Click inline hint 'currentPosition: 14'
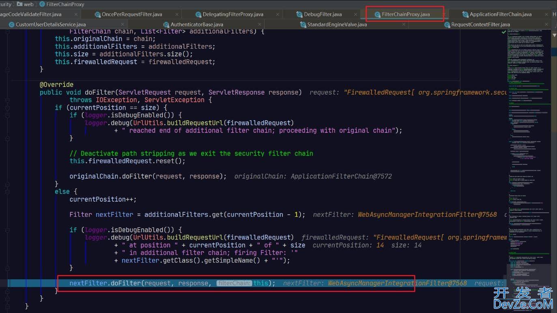The width and height of the screenshot is (557, 313). (348, 245)
